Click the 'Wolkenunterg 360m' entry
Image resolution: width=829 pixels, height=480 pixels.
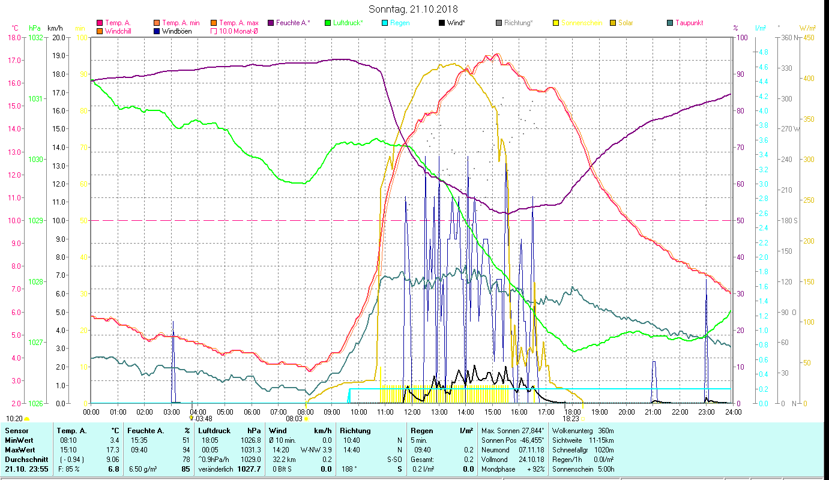pyautogui.click(x=582, y=431)
